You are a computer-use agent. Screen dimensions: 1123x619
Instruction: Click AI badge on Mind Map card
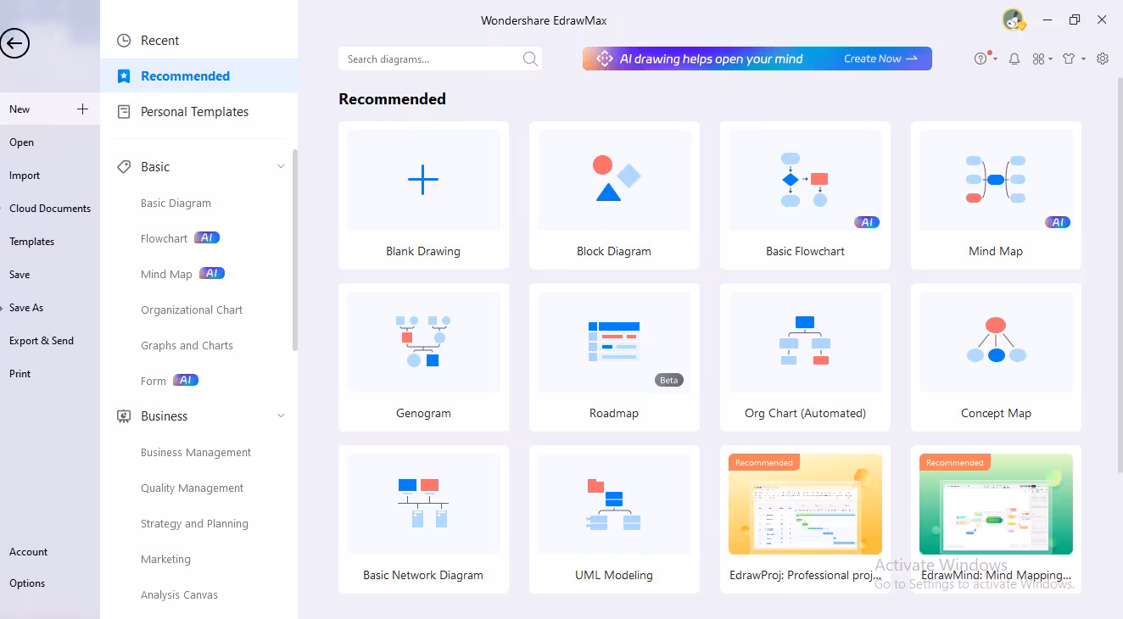pyautogui.click(x=1058, y=222)
